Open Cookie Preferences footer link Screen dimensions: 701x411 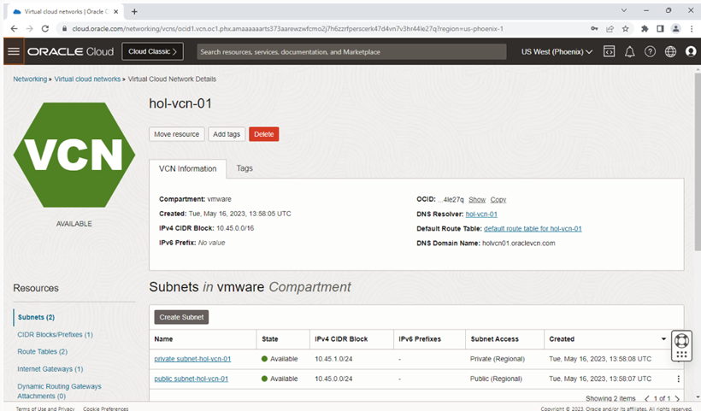click(x=105, y=408)
